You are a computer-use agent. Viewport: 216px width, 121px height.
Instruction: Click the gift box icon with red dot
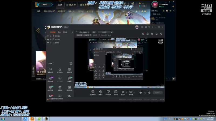point(143,34)
